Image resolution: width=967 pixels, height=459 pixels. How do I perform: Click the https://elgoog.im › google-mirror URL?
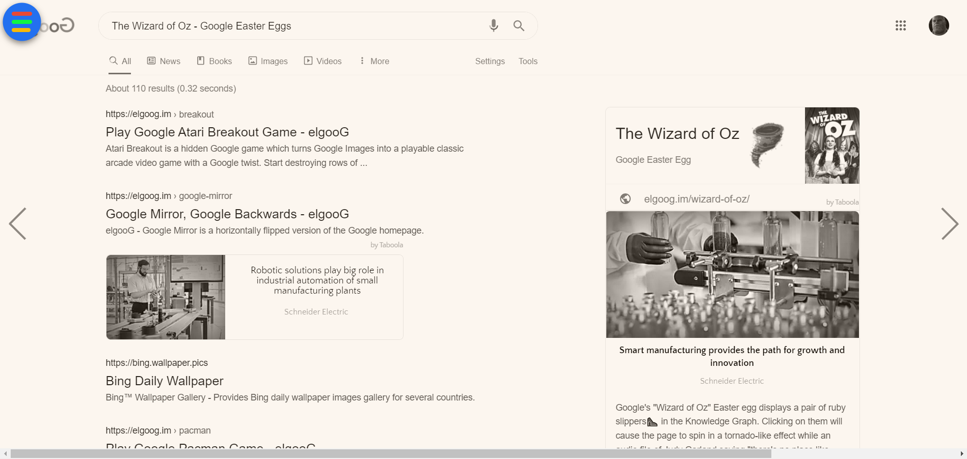(169, 196)
